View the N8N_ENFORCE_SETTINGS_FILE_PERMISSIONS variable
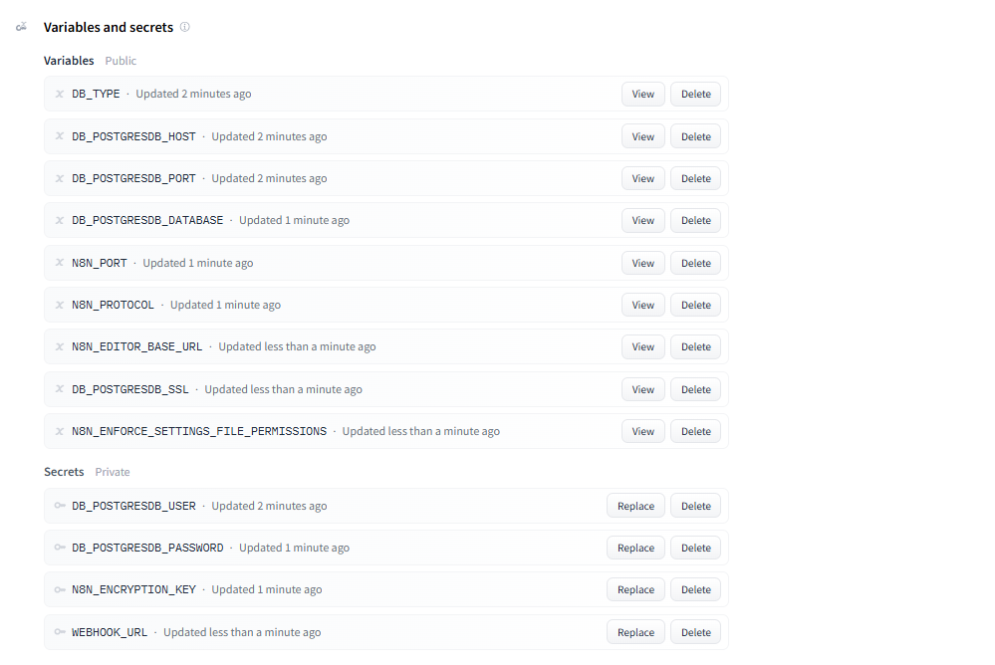Screen dimensions: 995x665 click(642, 431)
